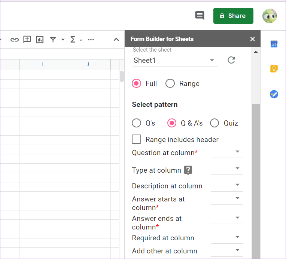Create a filter using the funnel icon
This screenshot has height=259, width=286.
pos(53,40)
